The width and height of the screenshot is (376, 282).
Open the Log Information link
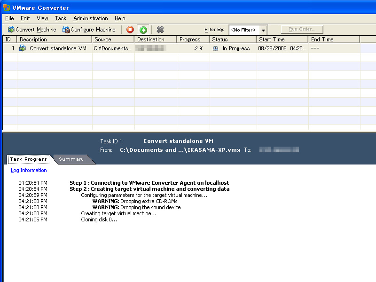[x=29, y=170]
